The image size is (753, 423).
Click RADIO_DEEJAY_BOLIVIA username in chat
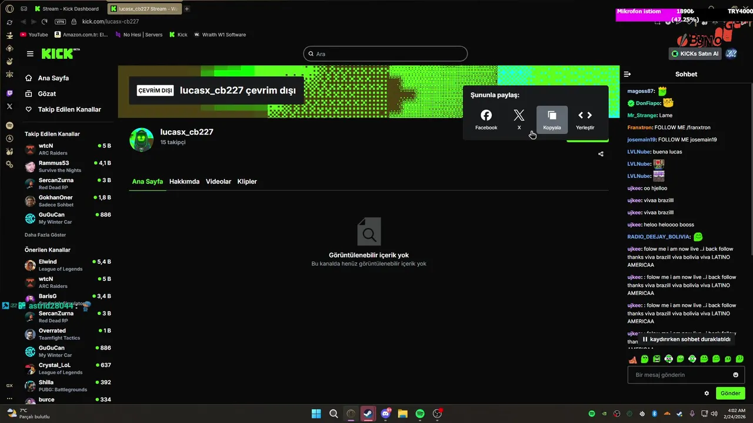tap(658, 237)
